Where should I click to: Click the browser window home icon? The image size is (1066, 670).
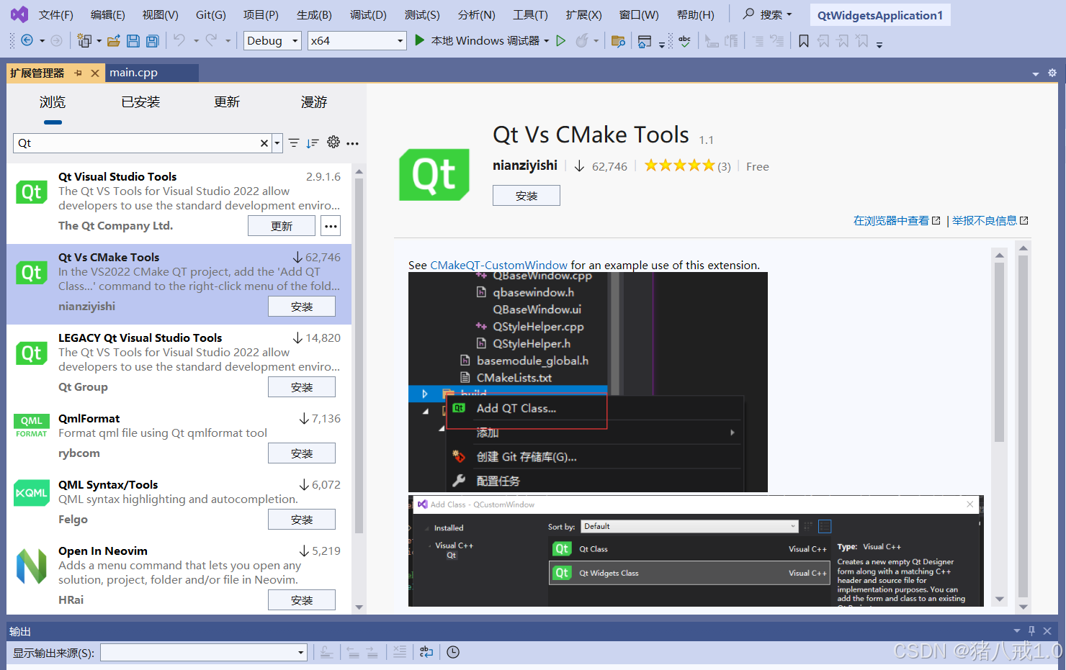[645, 41]
